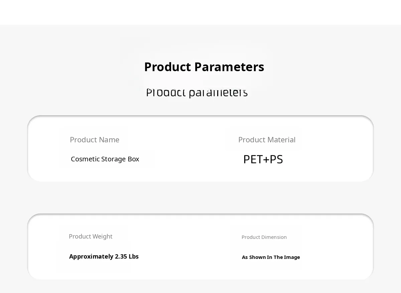Select the "Product Weight" label
401x293 pixels.
click(91, 237)
